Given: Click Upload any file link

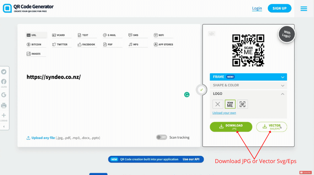Looking at the screenshot, I should [43, 138].
